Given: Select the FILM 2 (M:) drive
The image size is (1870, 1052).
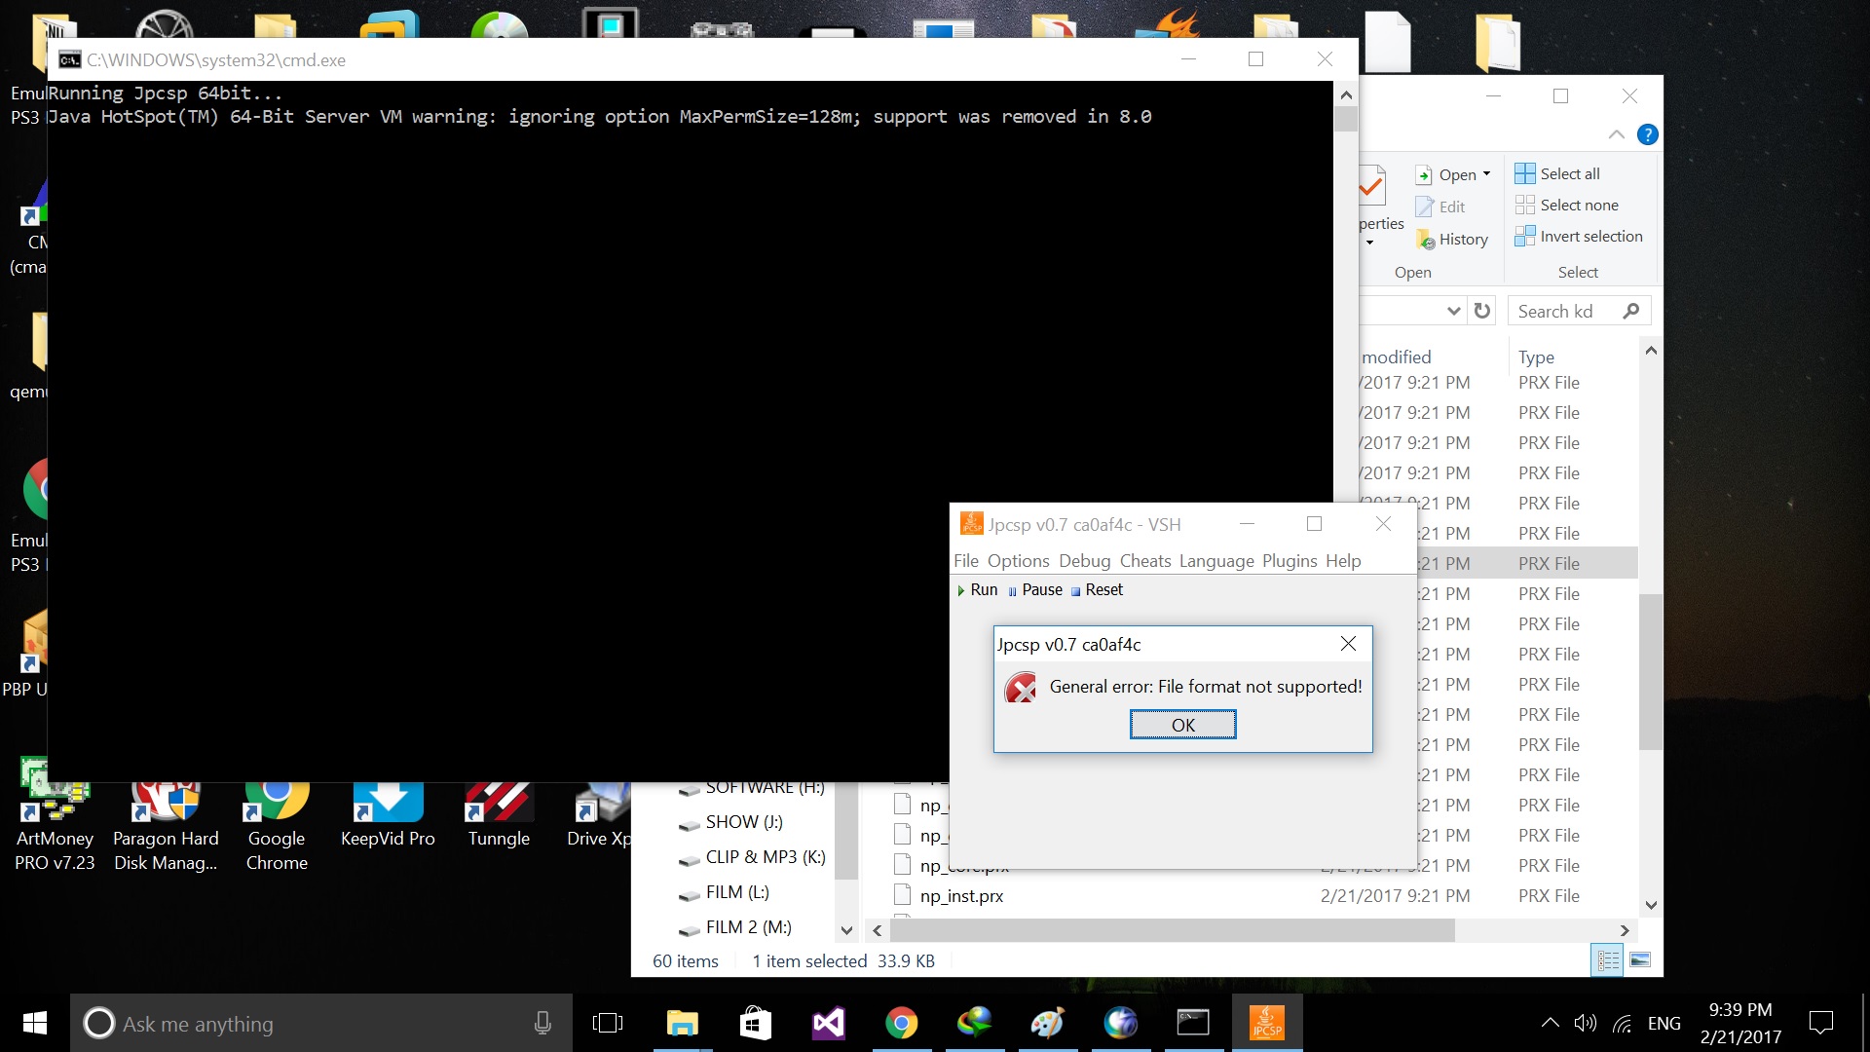Looking at the screenshot, I should point(748,927).
